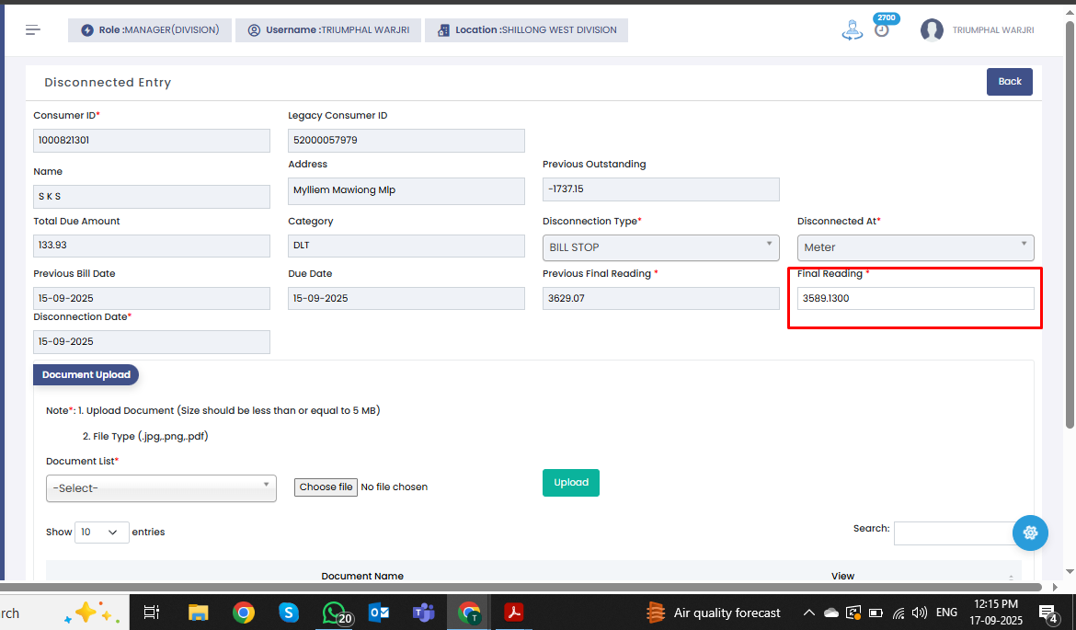Click the Address field Mylliem Mawiong Mlp
The height and width of the screenshot is (630, 1076).
point(406,190)
